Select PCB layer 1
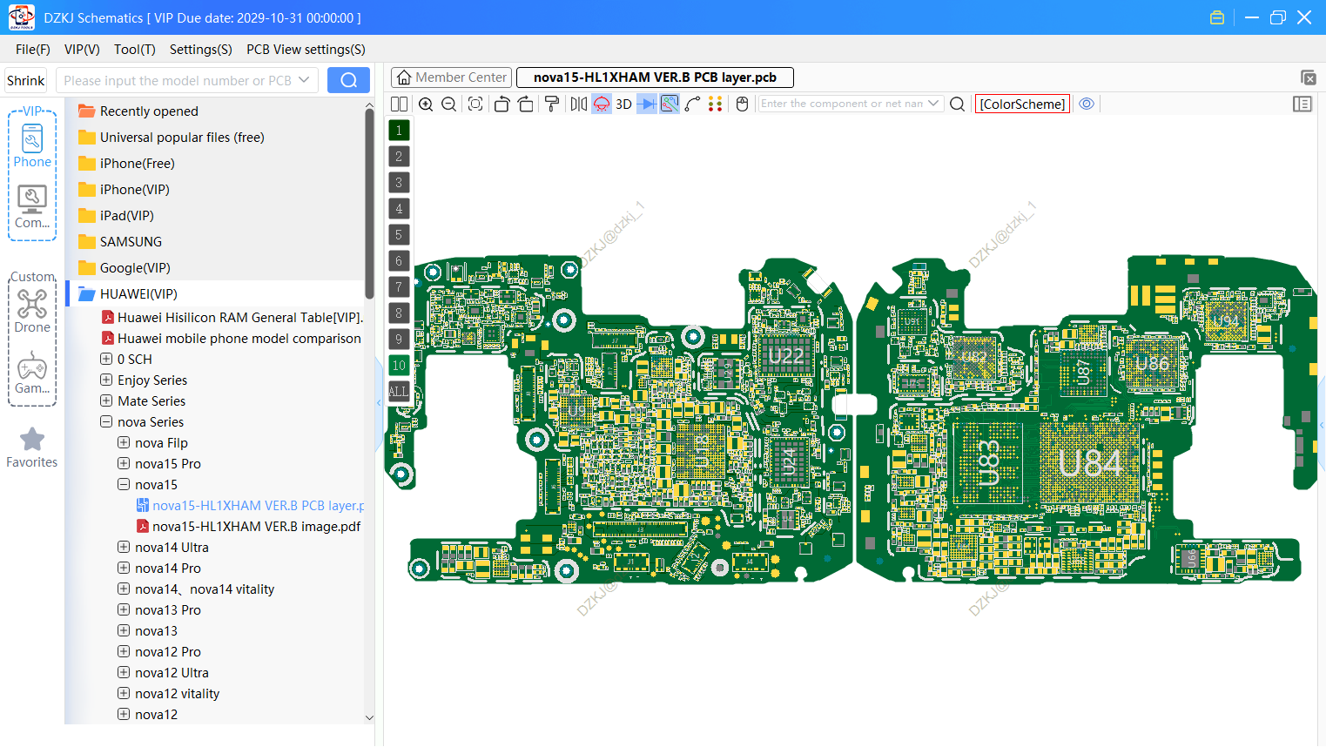Image resolution: width=1326 pixels, height=747 pixels. pos(399,131)
